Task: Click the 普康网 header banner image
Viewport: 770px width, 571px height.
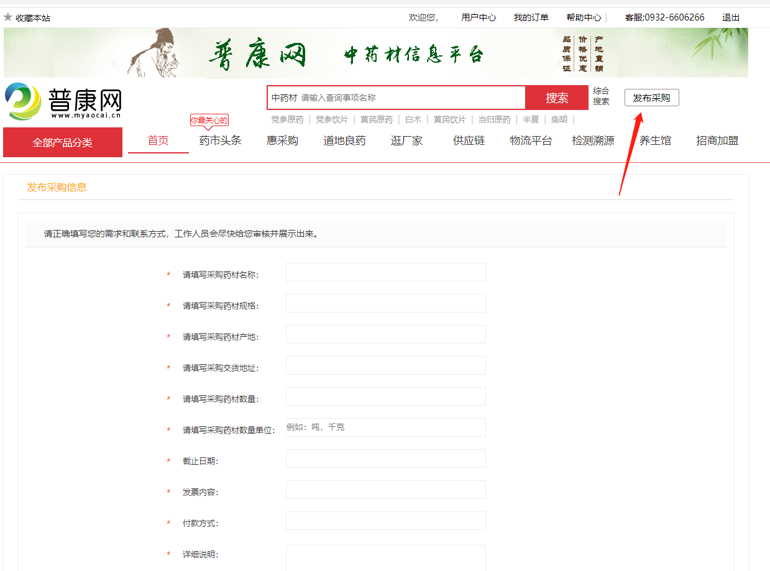Action: (375, 53)
